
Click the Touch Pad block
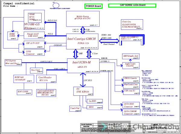(75, 109)
